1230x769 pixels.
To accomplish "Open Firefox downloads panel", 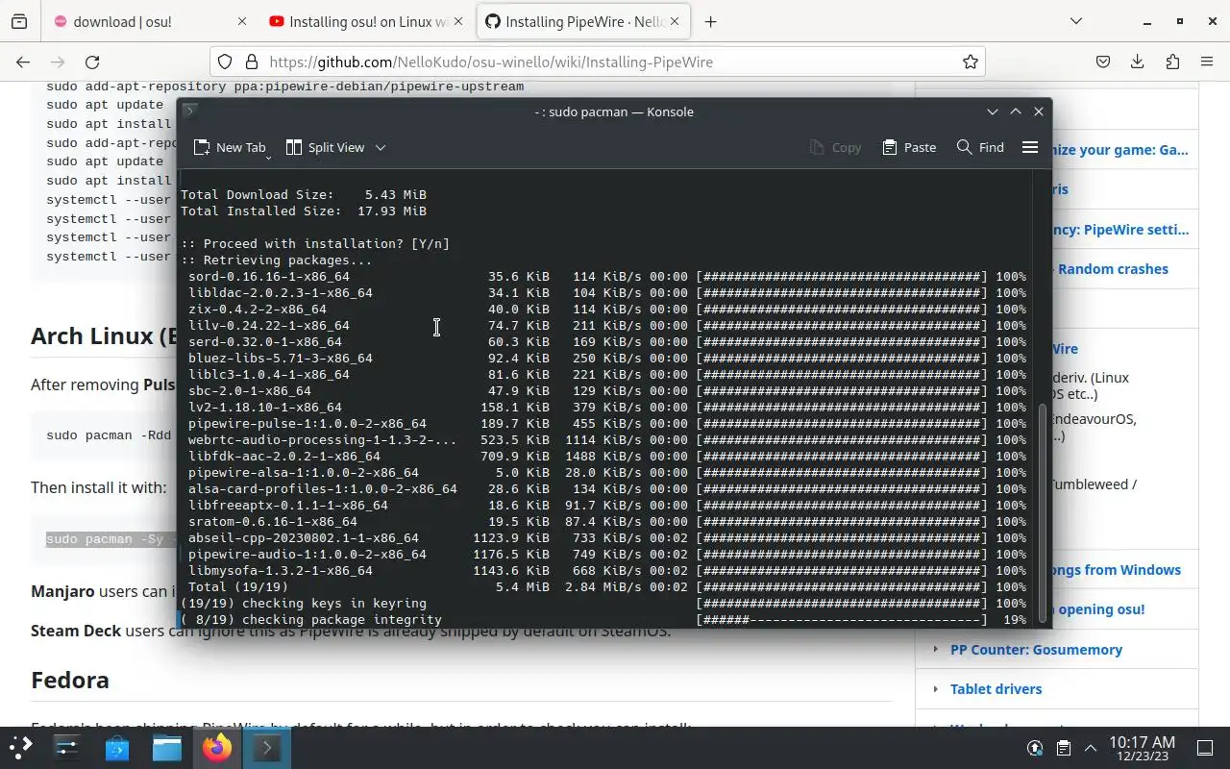I will tap(1138, 62).
